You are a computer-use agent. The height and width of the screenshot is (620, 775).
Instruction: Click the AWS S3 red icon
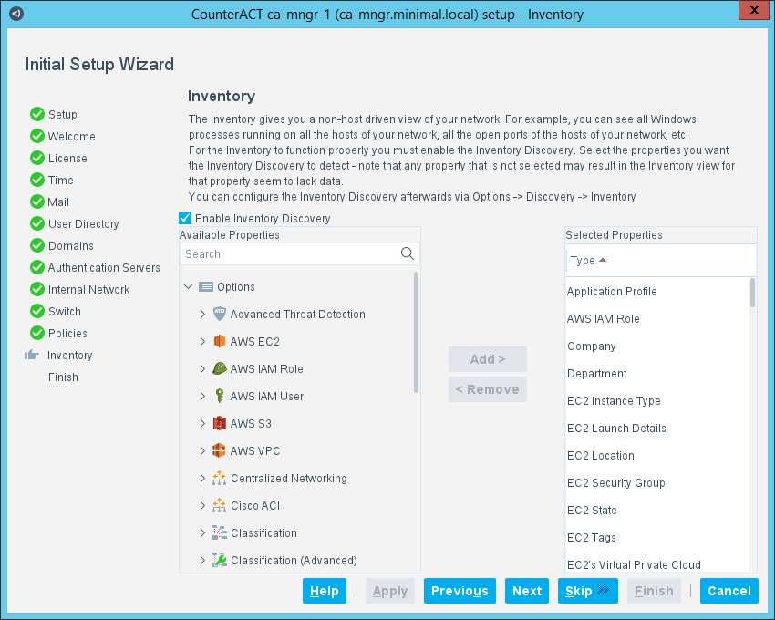(x=220, y=423)
